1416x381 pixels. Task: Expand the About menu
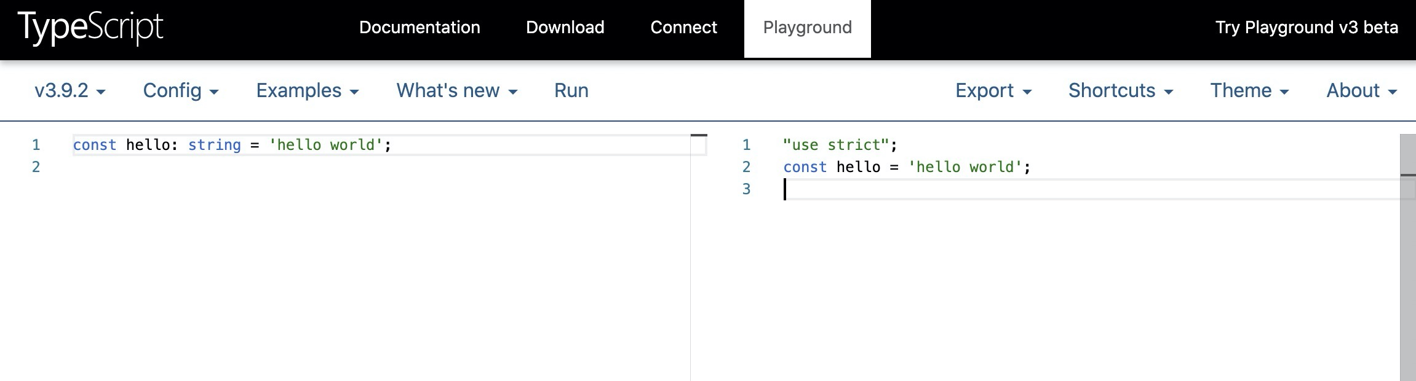[x=1361, y=91]
